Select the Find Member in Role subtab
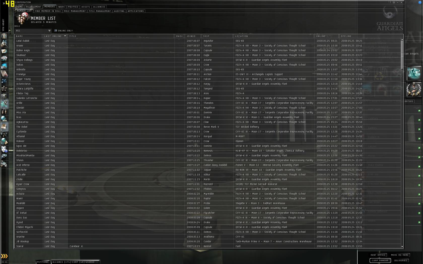Image resolution: width=423 pixels, height=264 pixels. click(x=48, y=11)
